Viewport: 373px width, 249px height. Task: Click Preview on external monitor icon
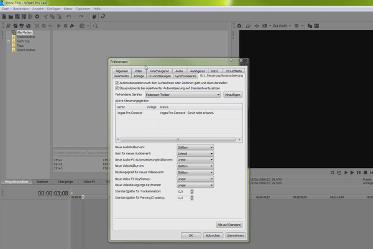point(248,26)
